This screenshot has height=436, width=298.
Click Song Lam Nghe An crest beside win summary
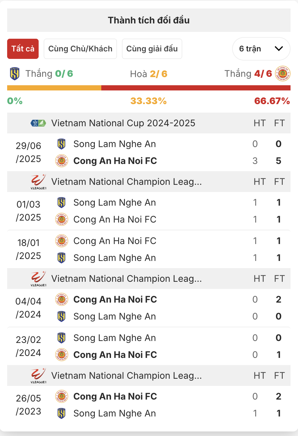[x=15, y=74]
